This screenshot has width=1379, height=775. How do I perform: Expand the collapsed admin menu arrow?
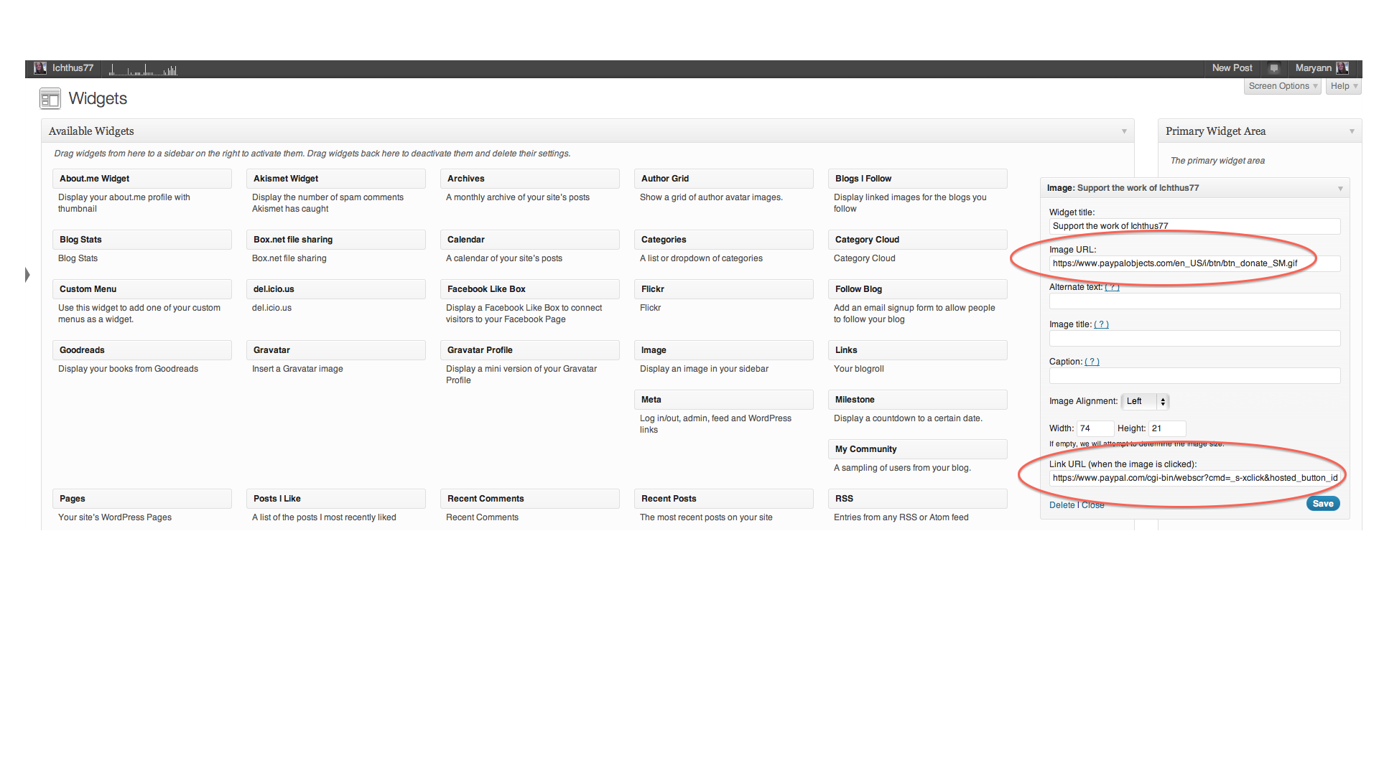pyautogui.click(x=27, y=275)
